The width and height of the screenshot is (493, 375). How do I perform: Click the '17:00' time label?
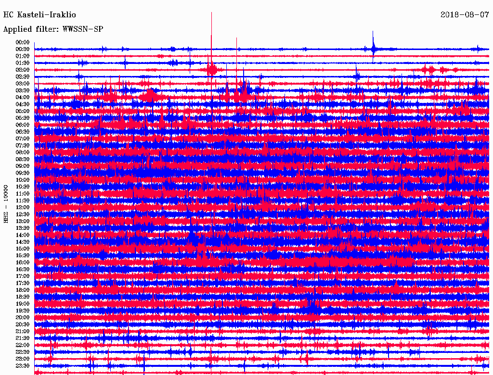23,276
